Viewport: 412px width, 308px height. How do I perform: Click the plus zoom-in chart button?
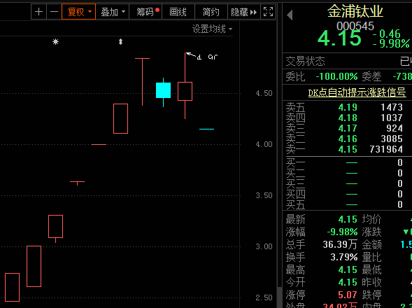click(38, 12)
